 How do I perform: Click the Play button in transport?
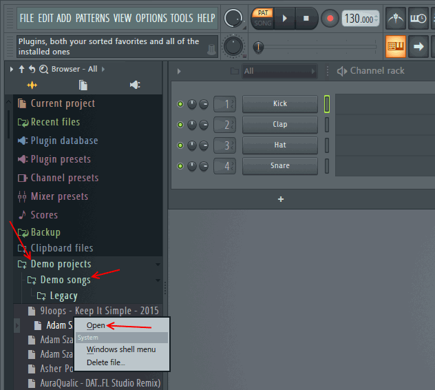[x=285, y=19]
